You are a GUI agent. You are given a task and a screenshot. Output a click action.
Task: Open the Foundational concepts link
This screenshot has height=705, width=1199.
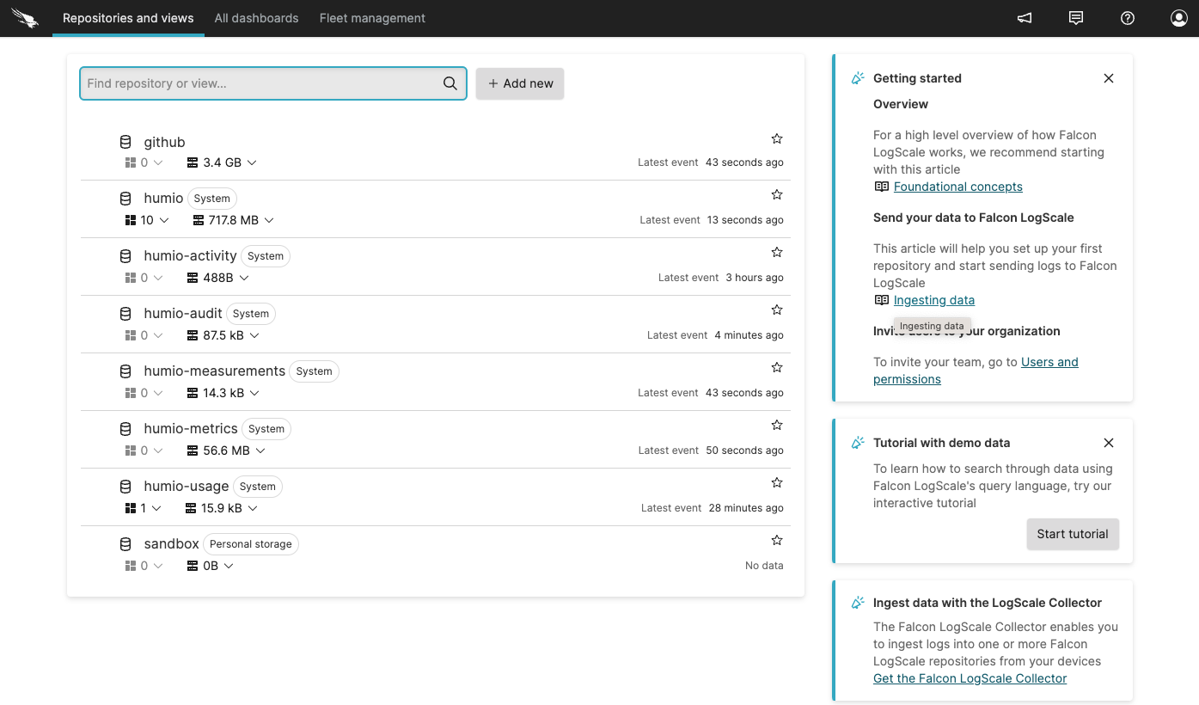click(957, 186)
